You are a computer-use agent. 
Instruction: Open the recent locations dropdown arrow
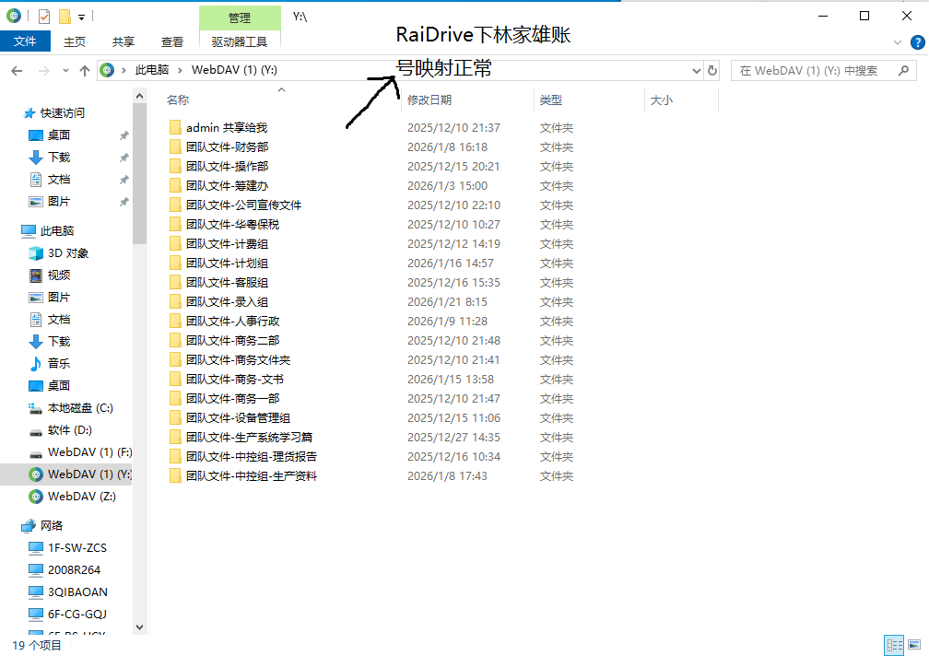click(65, 70)
